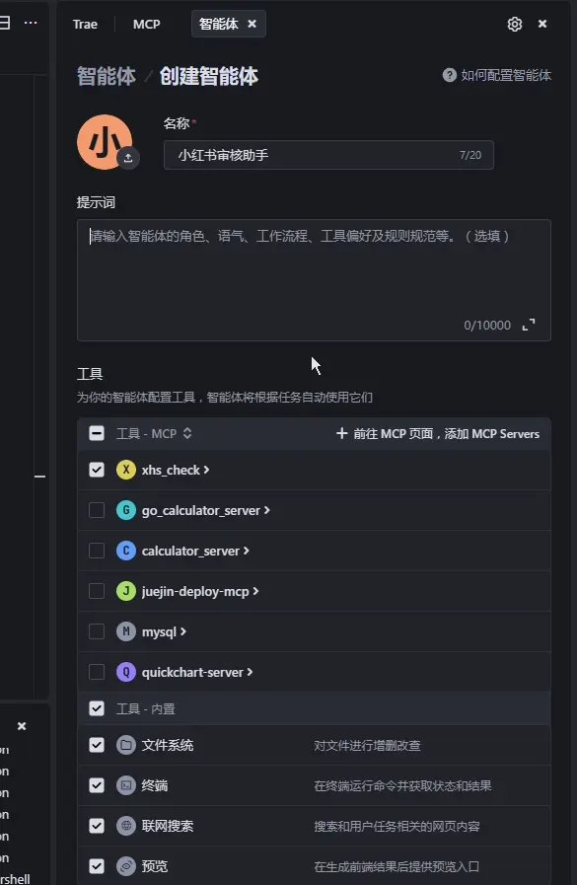
Task: Switch to the Trae tab
Action: coord(85,24)
